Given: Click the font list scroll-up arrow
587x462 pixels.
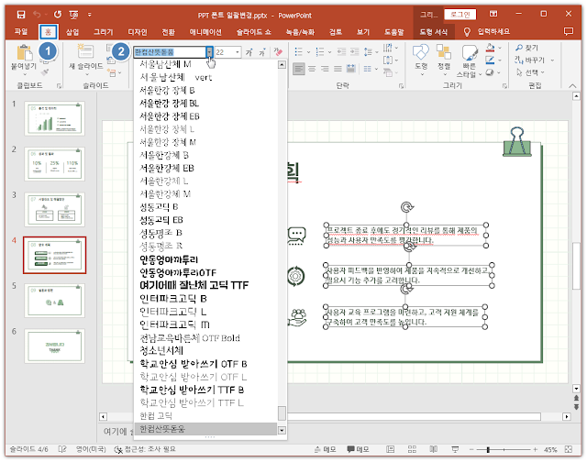Looking at the screenshot, I should (x=282, y=65).
